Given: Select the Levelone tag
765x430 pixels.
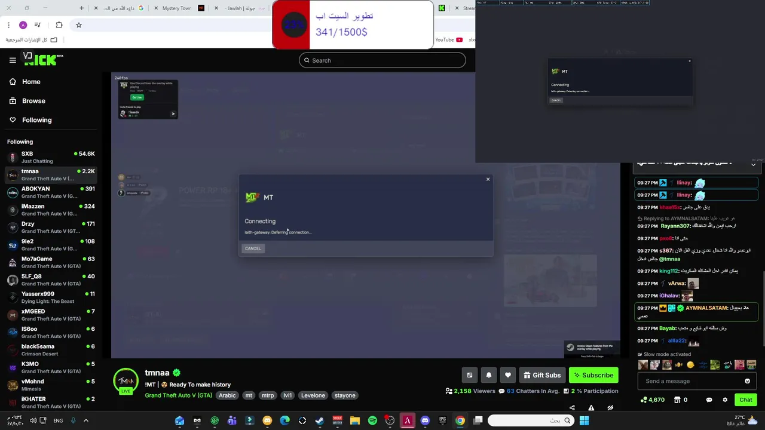Looking at the screenshot, I should [x=313, y=395].
